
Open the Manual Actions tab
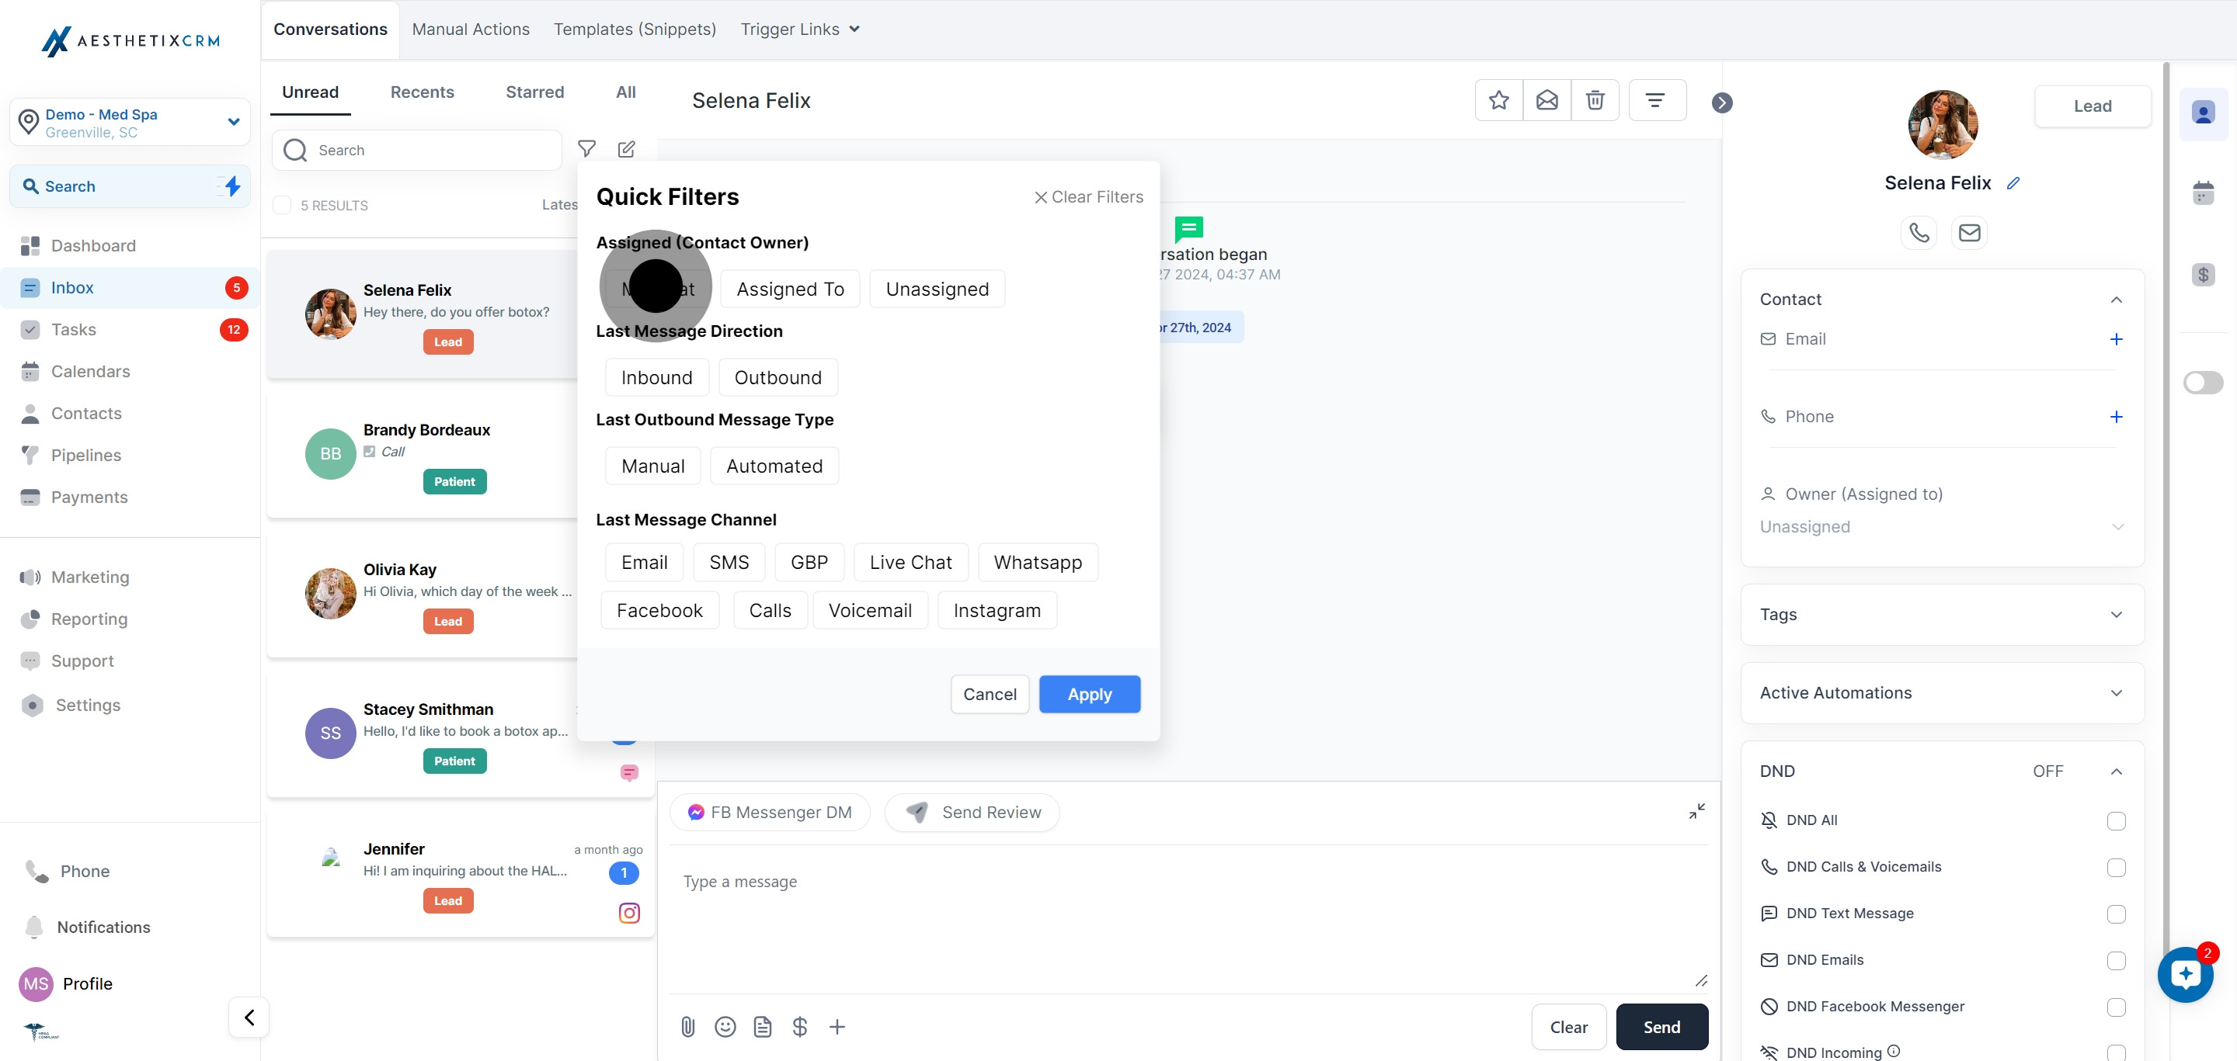pos(470,29)
